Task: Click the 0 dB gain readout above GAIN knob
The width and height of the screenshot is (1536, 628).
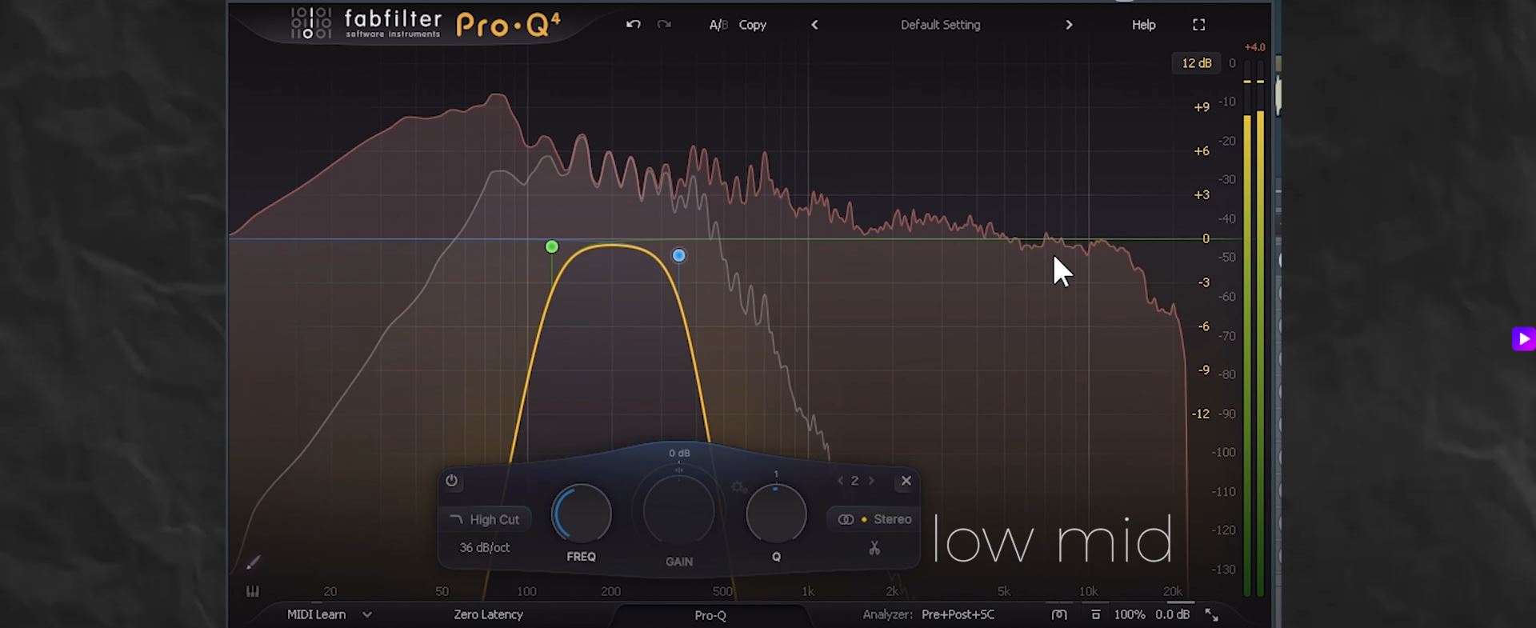Action: point(679,453)
